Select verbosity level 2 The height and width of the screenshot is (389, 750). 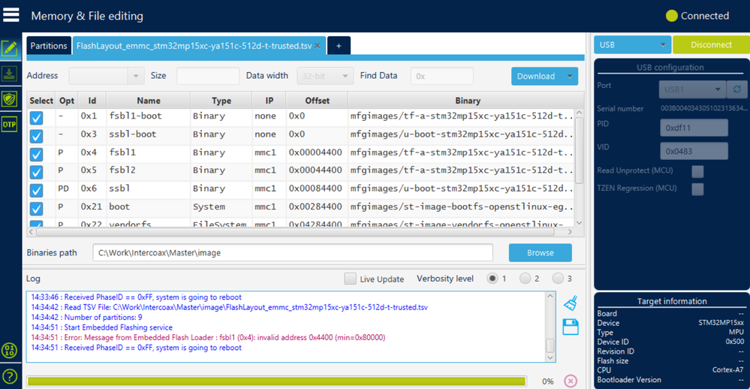click(x=526, y=278)
